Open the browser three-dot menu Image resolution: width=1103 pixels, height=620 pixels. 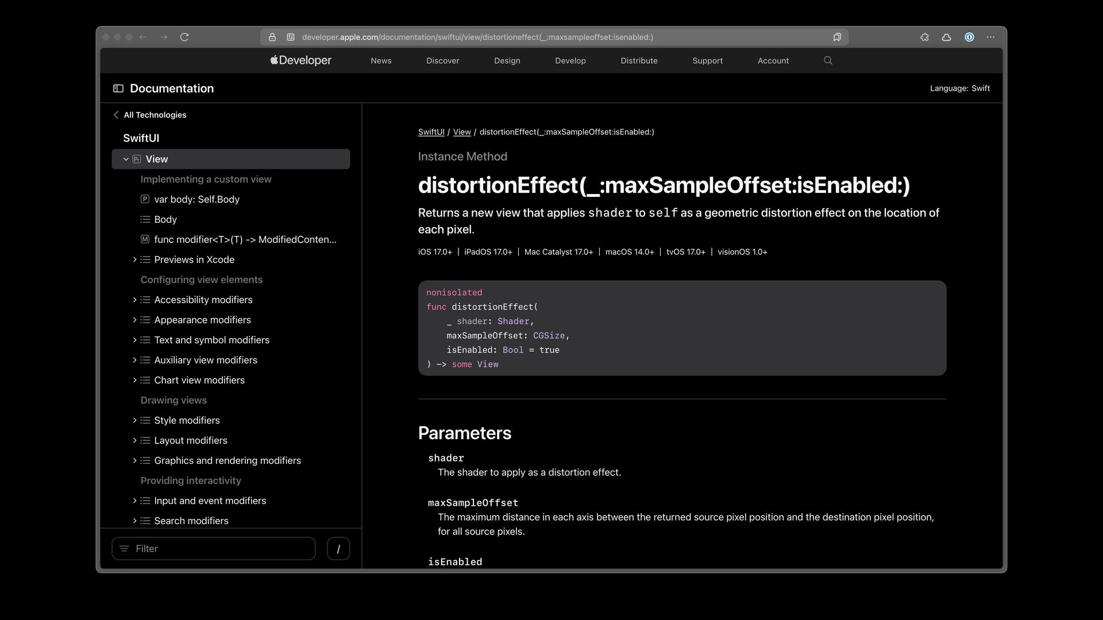coord(990,37)
